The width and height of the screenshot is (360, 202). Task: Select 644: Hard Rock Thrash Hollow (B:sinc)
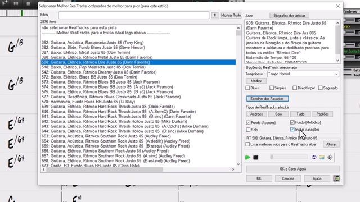(x=123, y=131)
